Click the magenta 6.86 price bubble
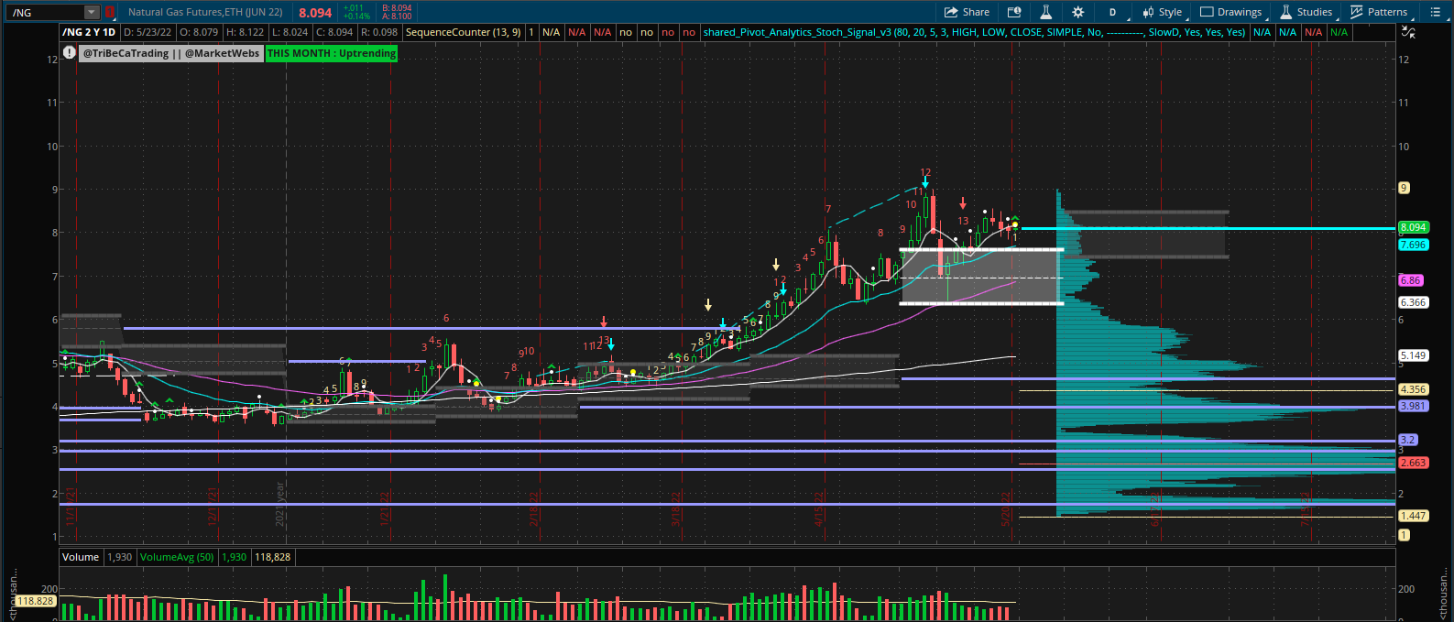This screenshot has height=622, width=1454. pos(1411,280)
